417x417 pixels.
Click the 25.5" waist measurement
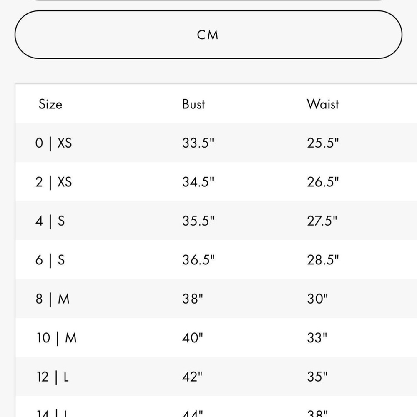(x=323, y=143)
